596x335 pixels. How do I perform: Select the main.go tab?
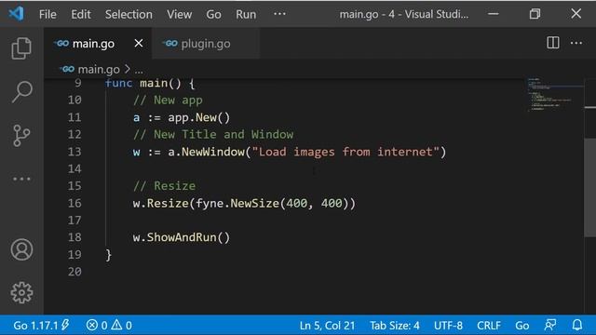98,44
